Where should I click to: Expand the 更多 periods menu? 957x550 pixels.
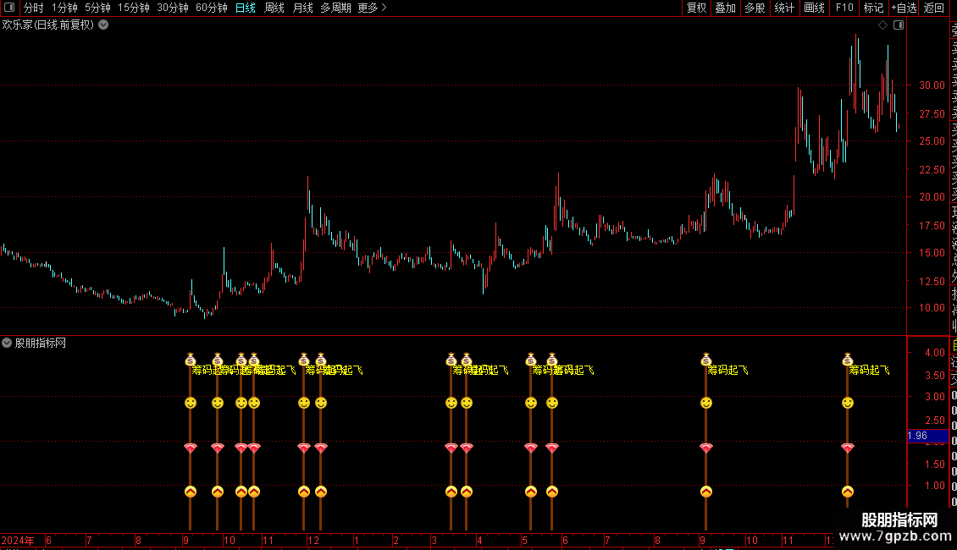point(372,8)
